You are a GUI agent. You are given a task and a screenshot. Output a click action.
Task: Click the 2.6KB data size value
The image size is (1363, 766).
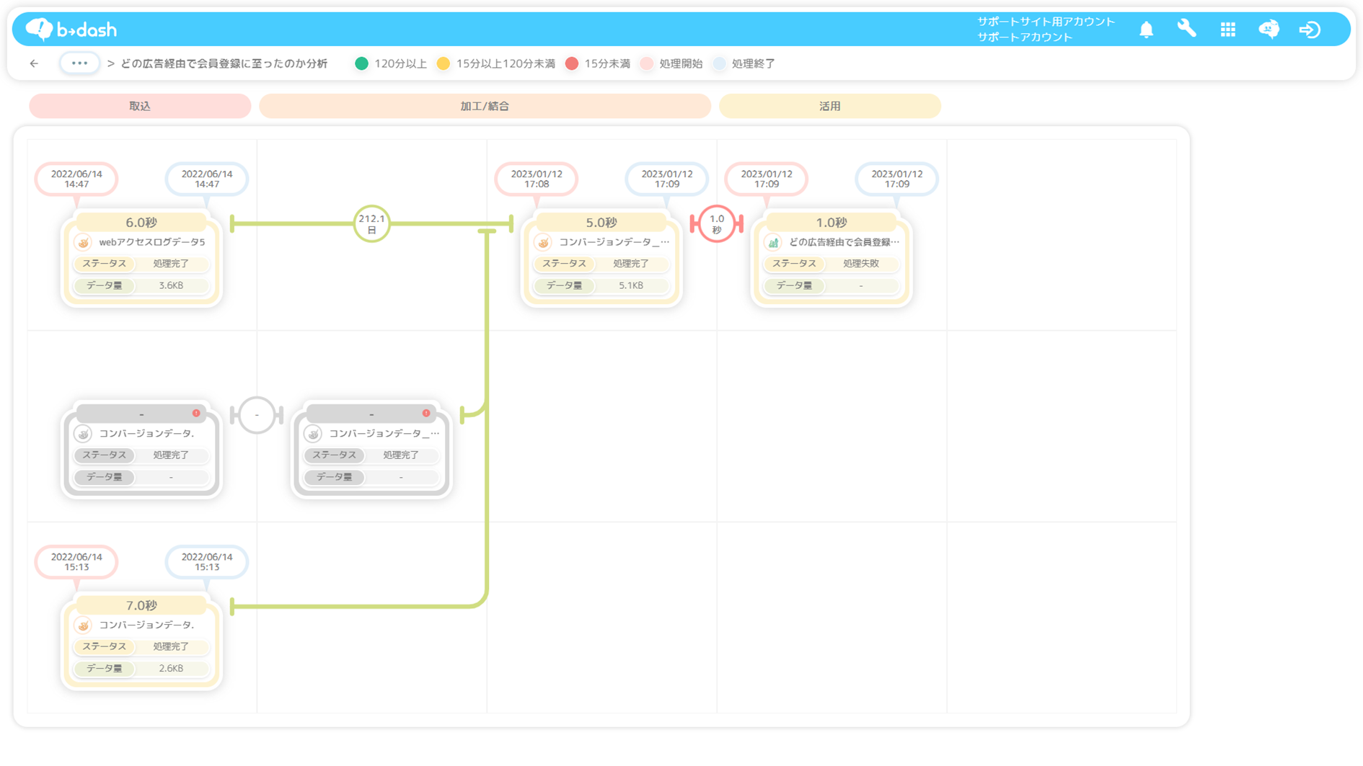(x=171, y=668)
